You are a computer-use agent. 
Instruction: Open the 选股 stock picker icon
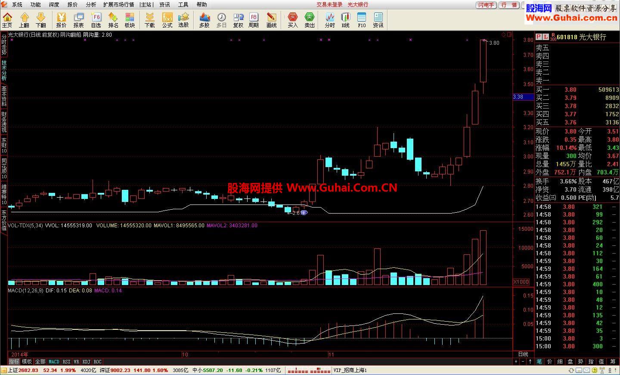click(x=184, y=20)
